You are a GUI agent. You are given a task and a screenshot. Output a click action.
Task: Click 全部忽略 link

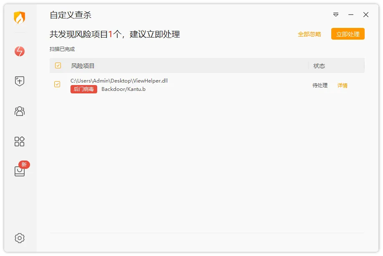point(309,34)
